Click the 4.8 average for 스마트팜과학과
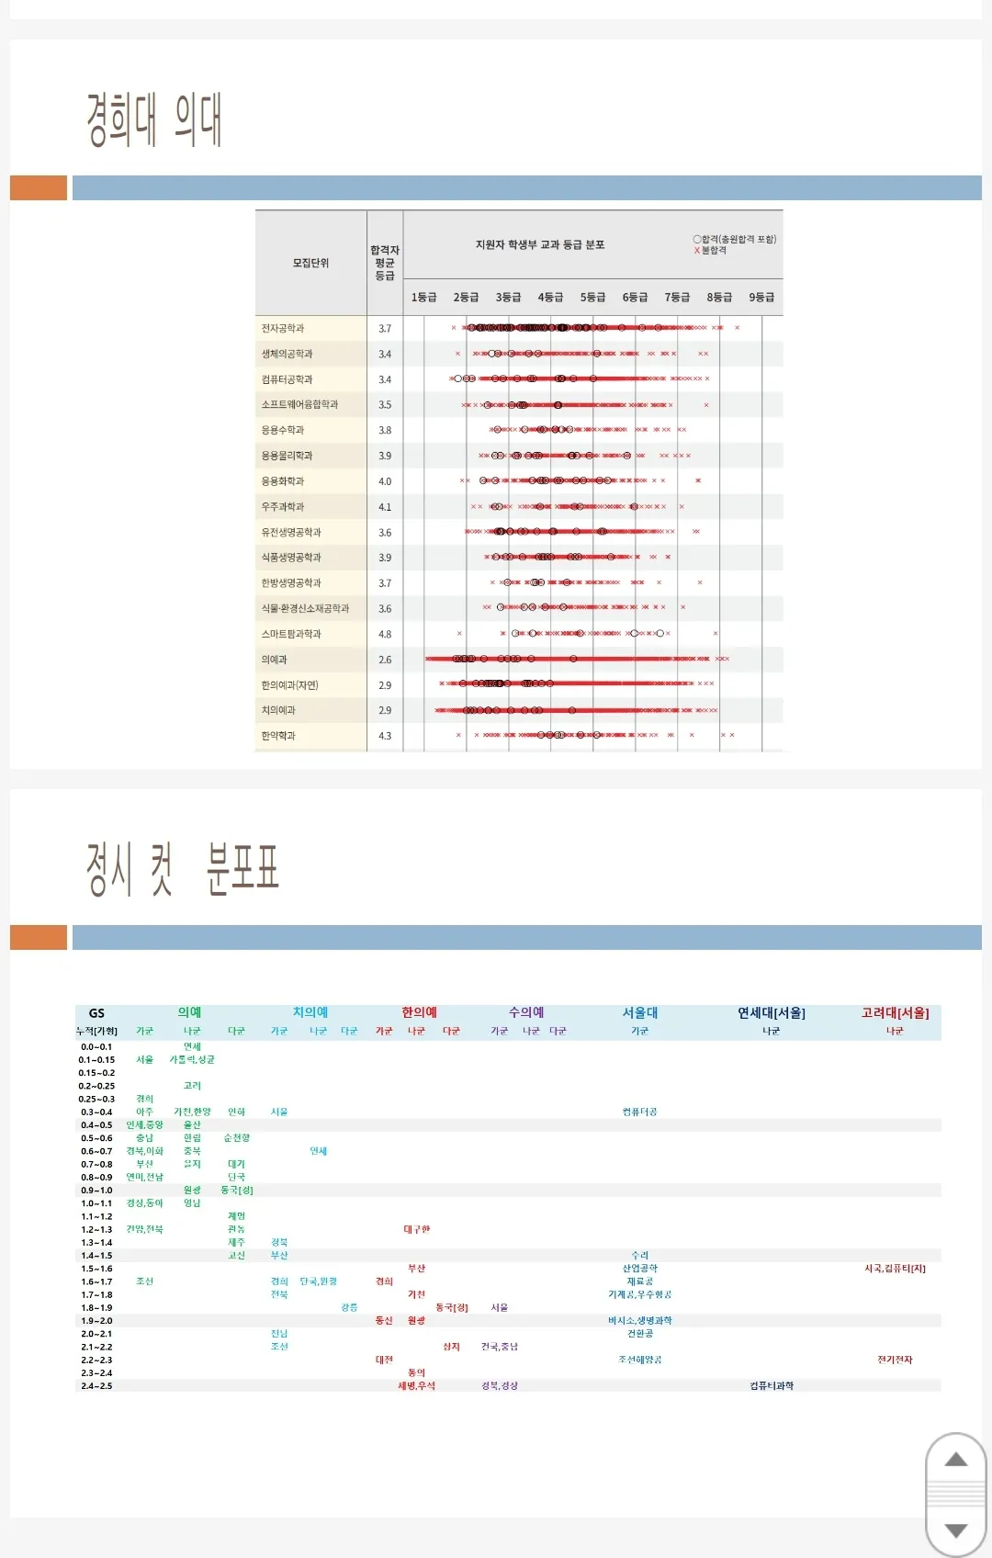The height and width of the screenshot is (1558, 992). (385, 634)
